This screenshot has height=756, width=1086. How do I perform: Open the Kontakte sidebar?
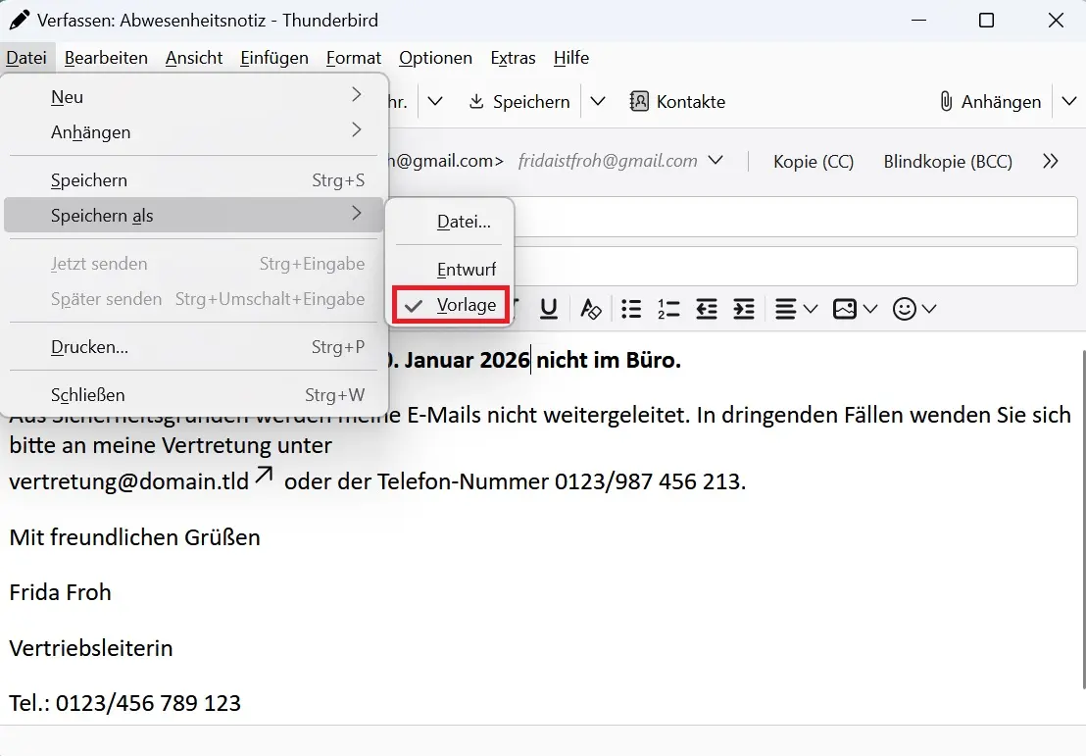point(677,101)
